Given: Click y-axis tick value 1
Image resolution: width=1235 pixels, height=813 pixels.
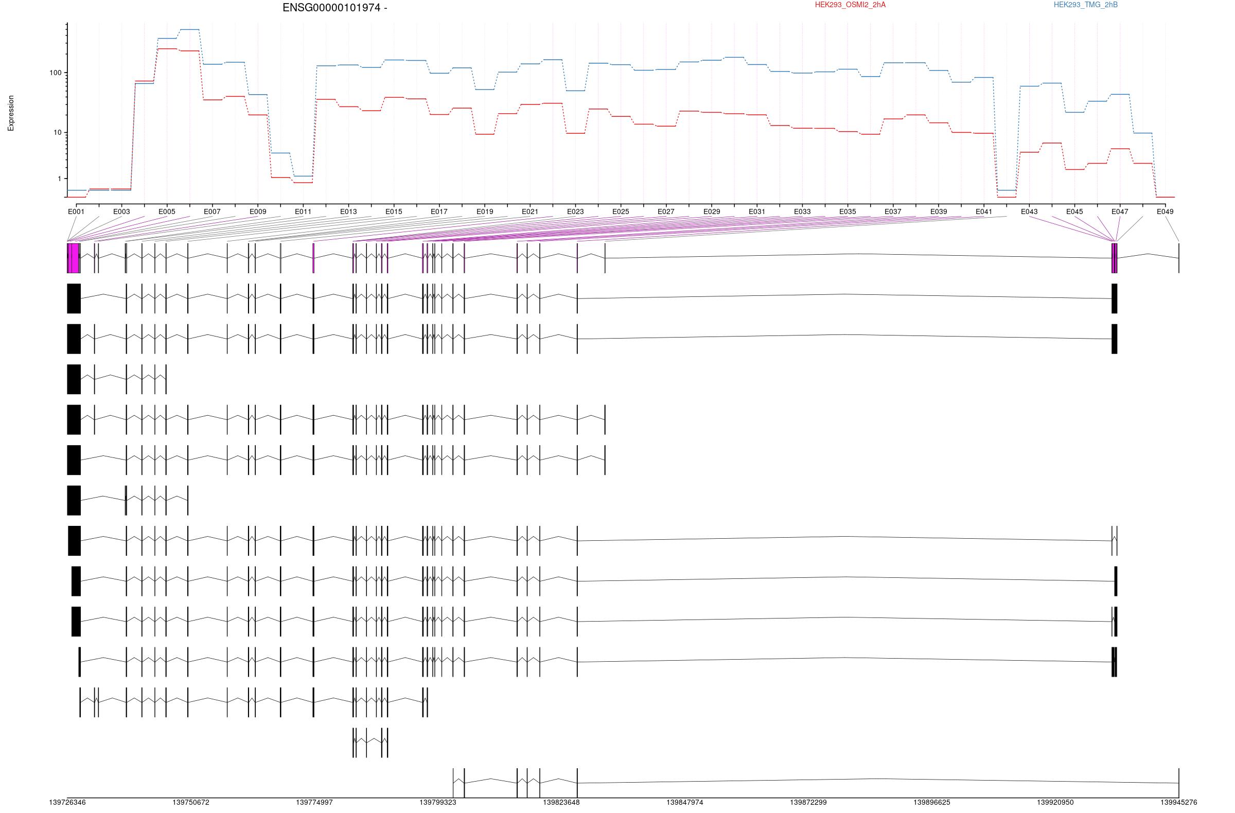Looking at the screenshot, I should (59, 179).
